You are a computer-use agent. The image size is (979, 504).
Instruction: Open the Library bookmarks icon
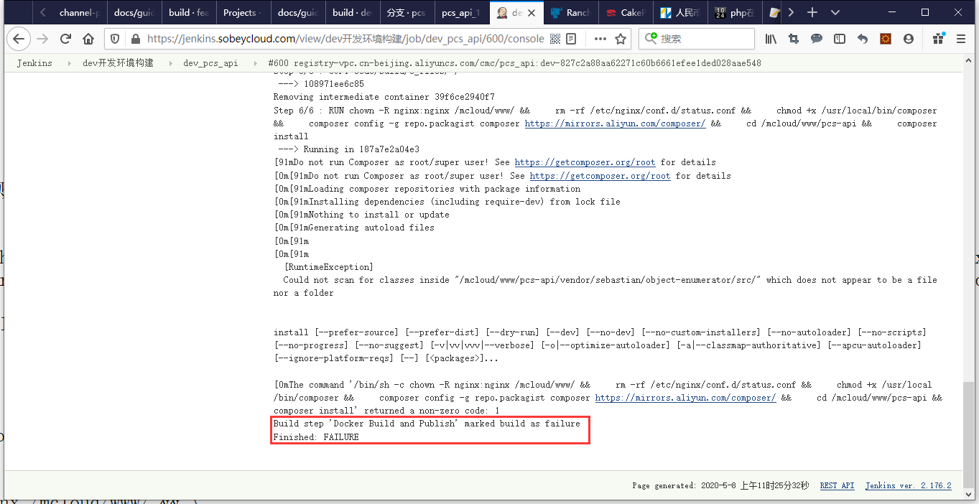click(x=771, y=39)
